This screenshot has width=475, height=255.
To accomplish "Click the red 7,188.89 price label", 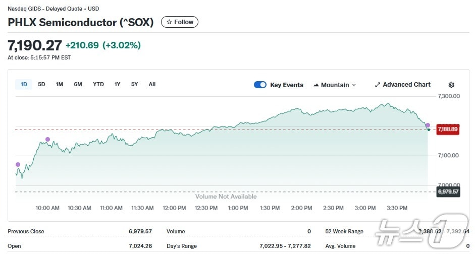I will click(448, 130).
